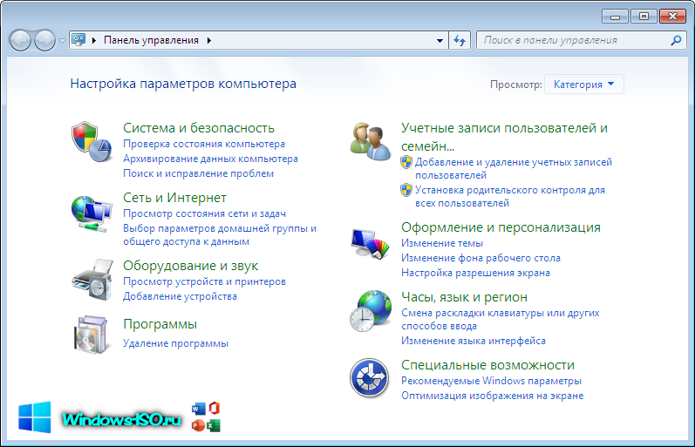Viewport: 695px width, 447px height.
Task: Click Изменение фона рабочего стола link
Action: tap(480, 258)
